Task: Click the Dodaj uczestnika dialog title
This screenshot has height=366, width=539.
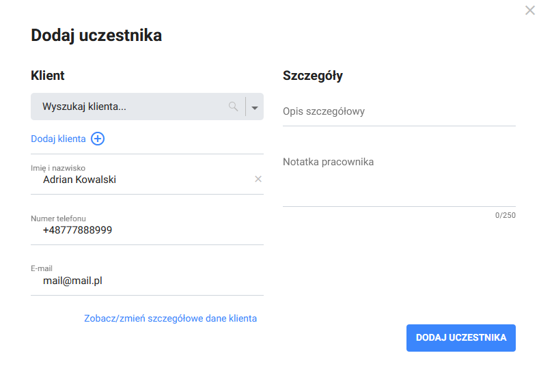Action: click(x=96, y=36)
